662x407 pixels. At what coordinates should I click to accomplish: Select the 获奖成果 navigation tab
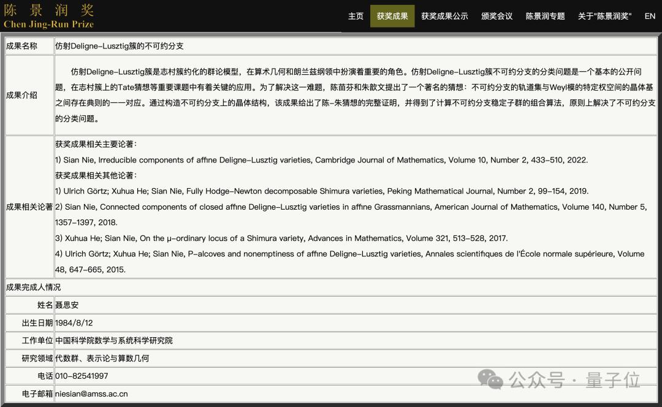point(392,16)
